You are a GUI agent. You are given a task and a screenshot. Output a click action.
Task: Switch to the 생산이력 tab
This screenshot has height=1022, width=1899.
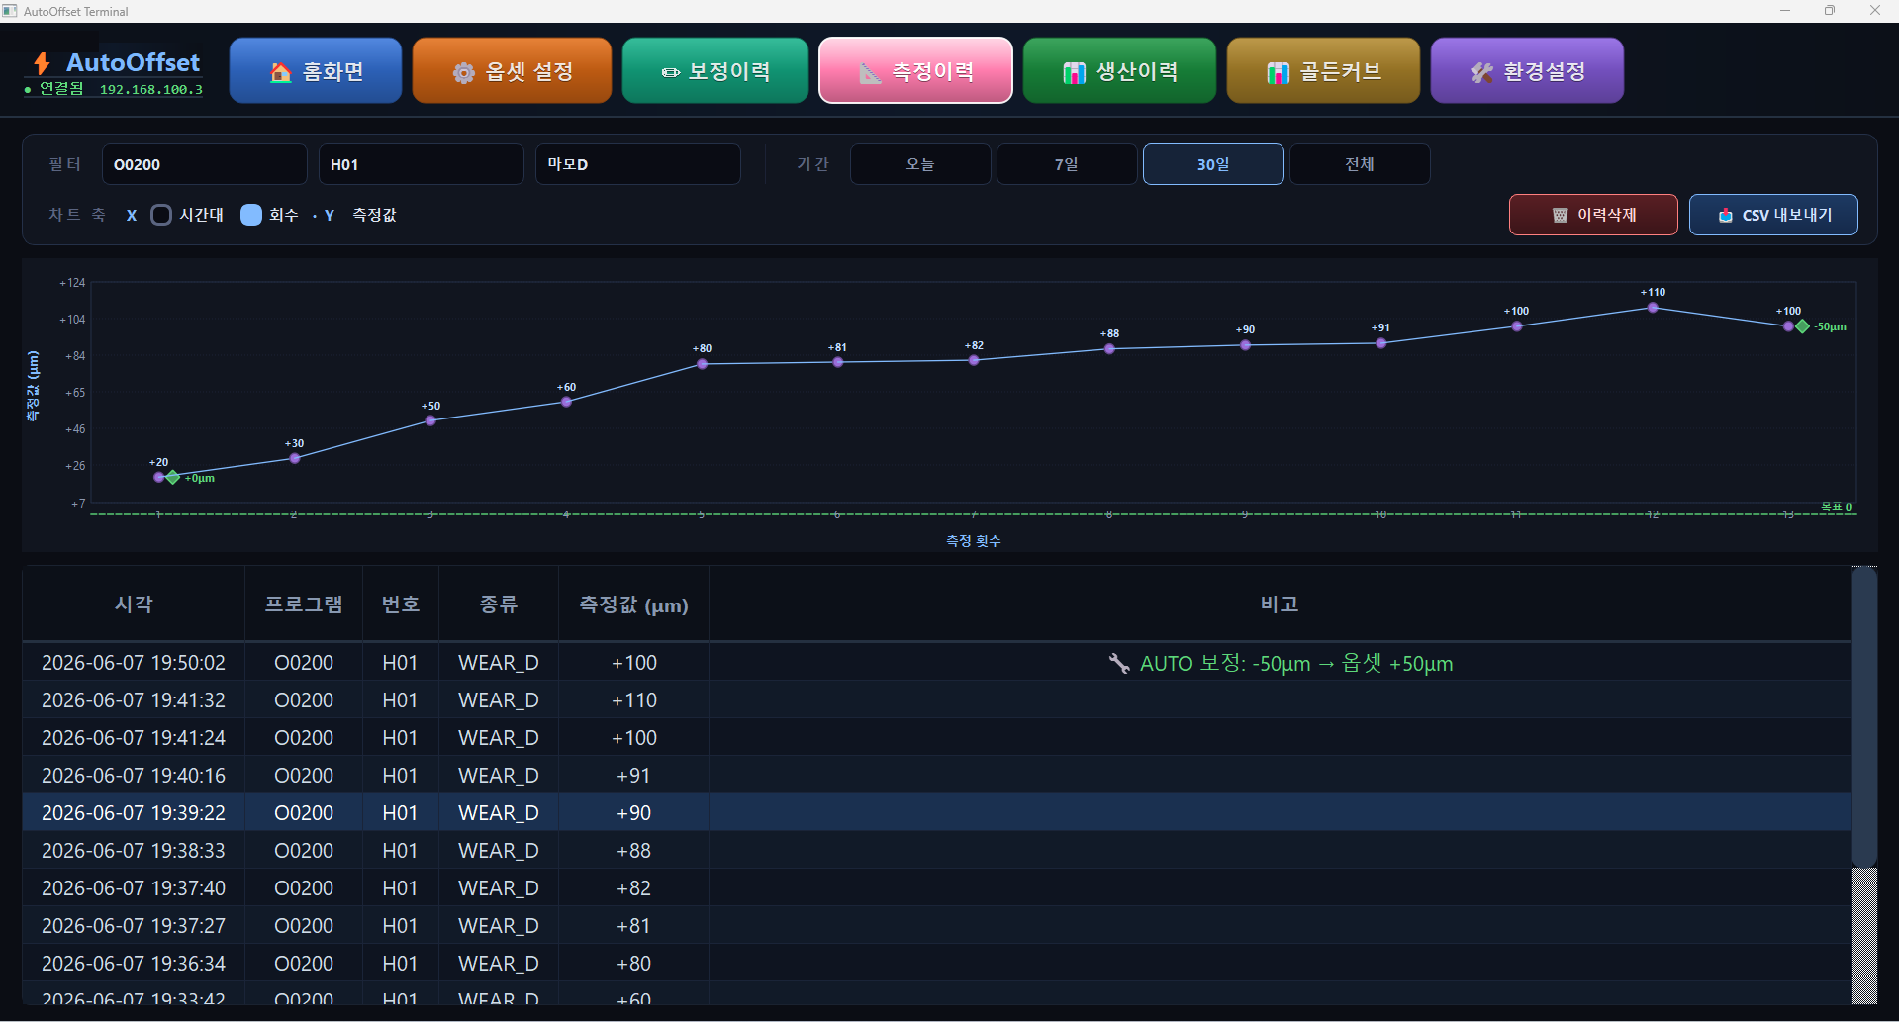pyautogui.click(x=1119, y=70)
